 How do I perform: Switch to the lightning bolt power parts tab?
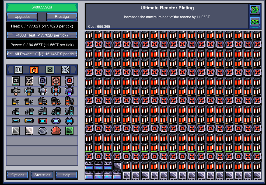(x=18, y=70)
